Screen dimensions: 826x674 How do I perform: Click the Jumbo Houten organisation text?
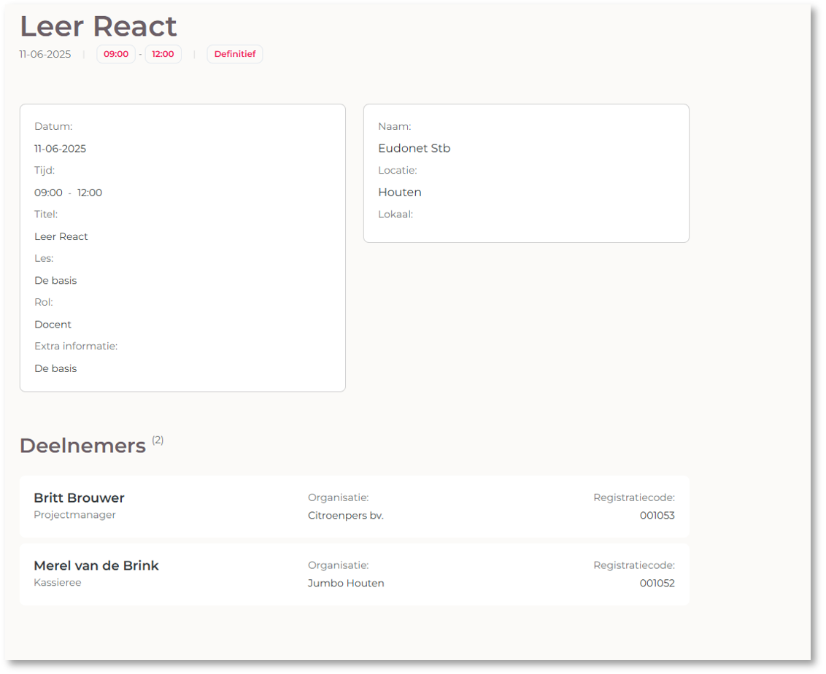[x=346, y=584]
